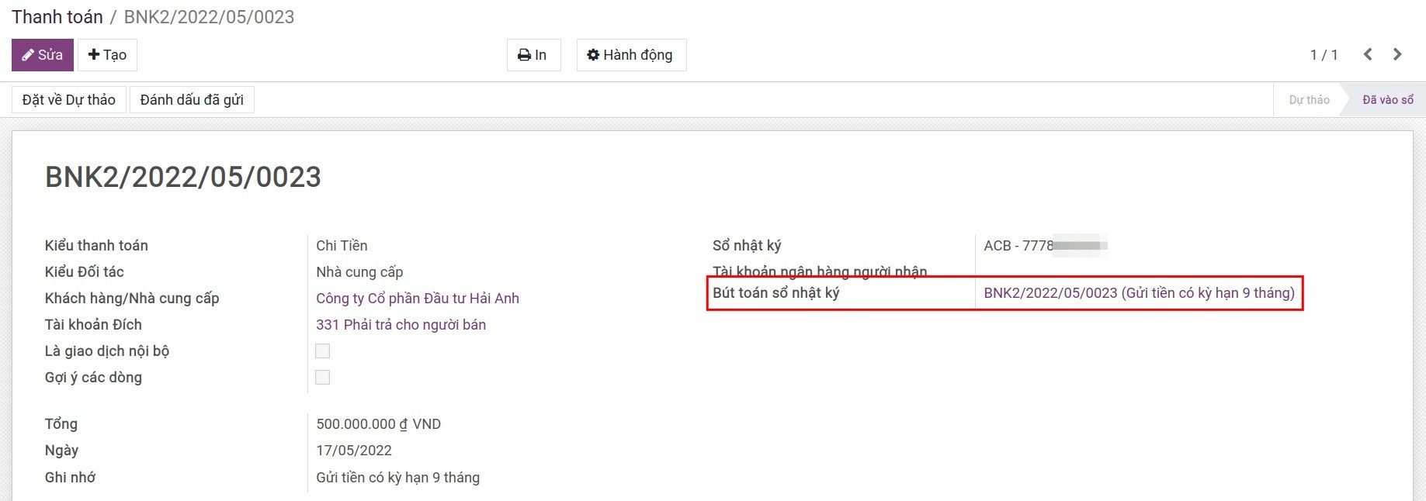Click Đặt về Dự thảo button
Viewport: 1426px width, 501px height.
click(69, 100)
